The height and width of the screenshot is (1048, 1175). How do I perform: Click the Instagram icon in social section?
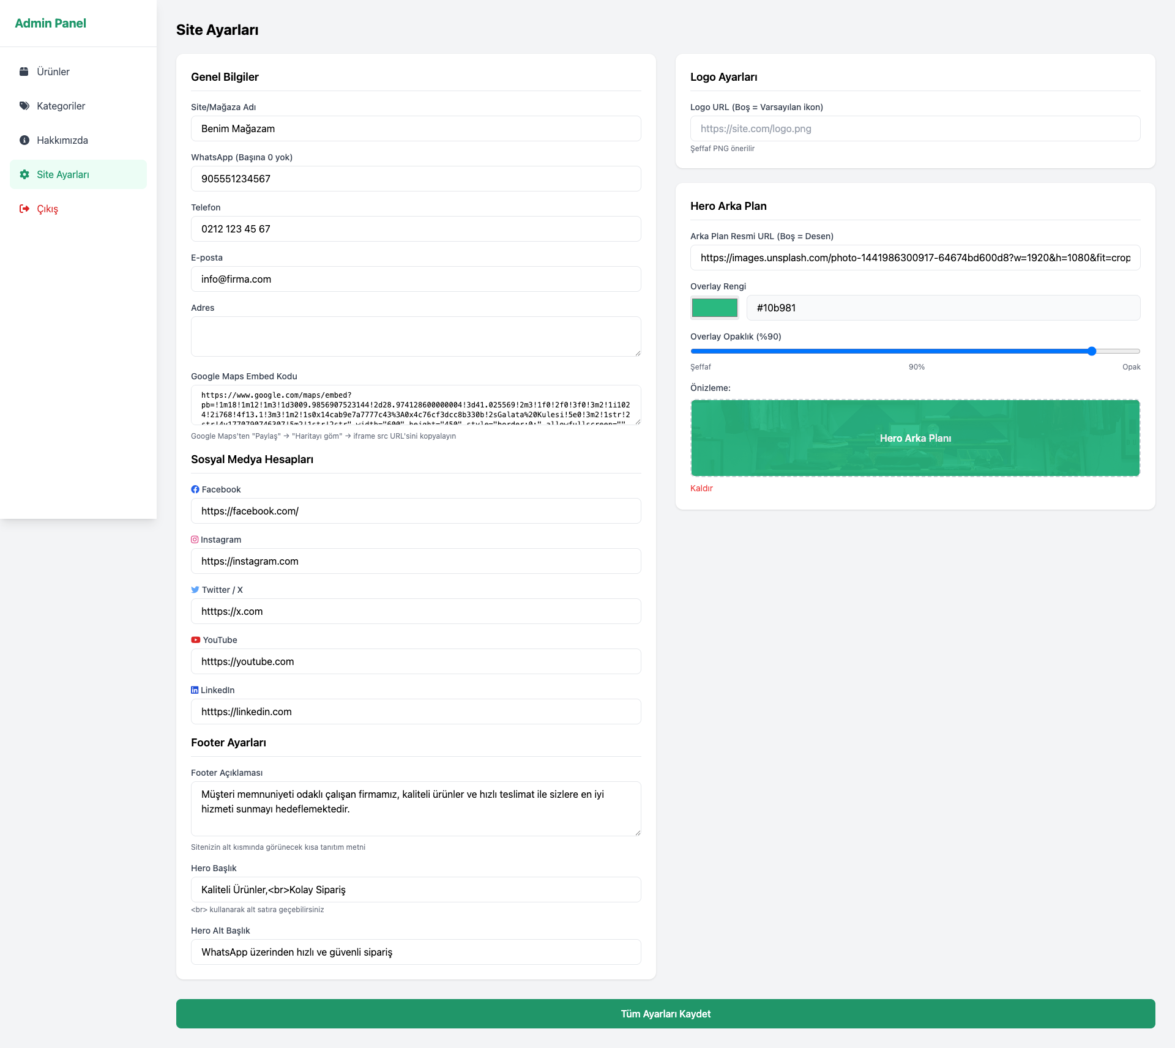195,539
